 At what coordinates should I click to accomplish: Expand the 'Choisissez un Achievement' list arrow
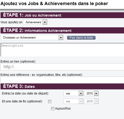click(61, 38)
